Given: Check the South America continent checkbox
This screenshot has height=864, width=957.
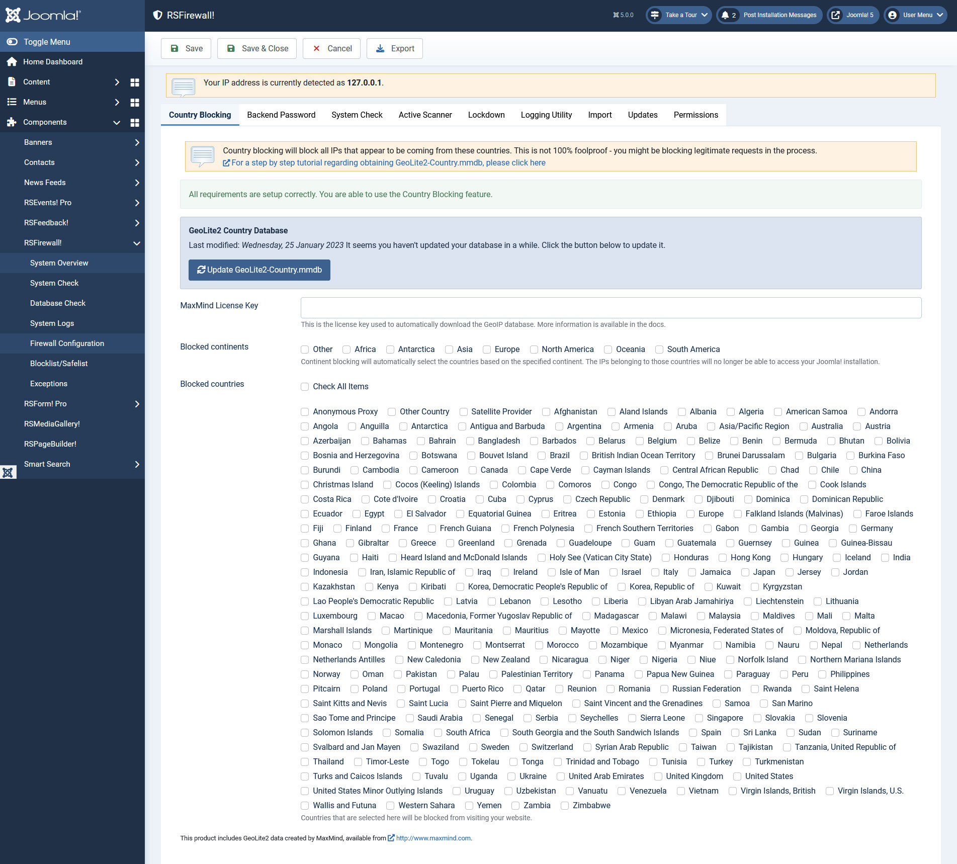Looking at the screenshot, I should tap(659, 350).
